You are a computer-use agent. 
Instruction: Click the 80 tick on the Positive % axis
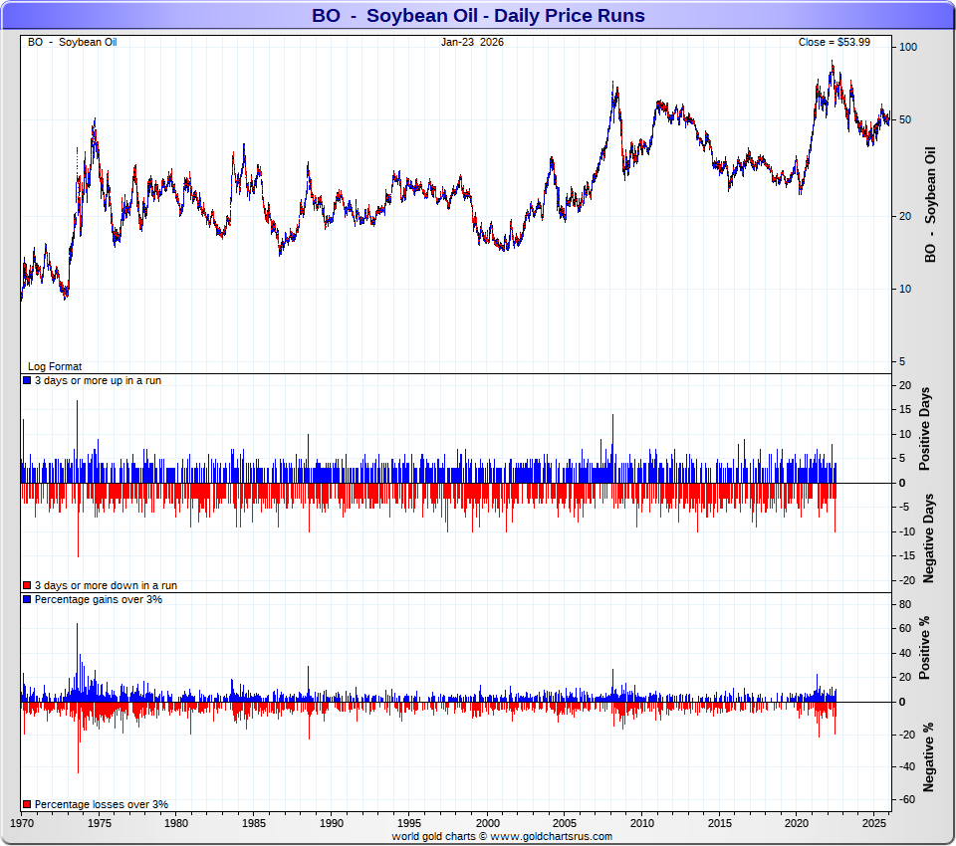click(905, 604)
